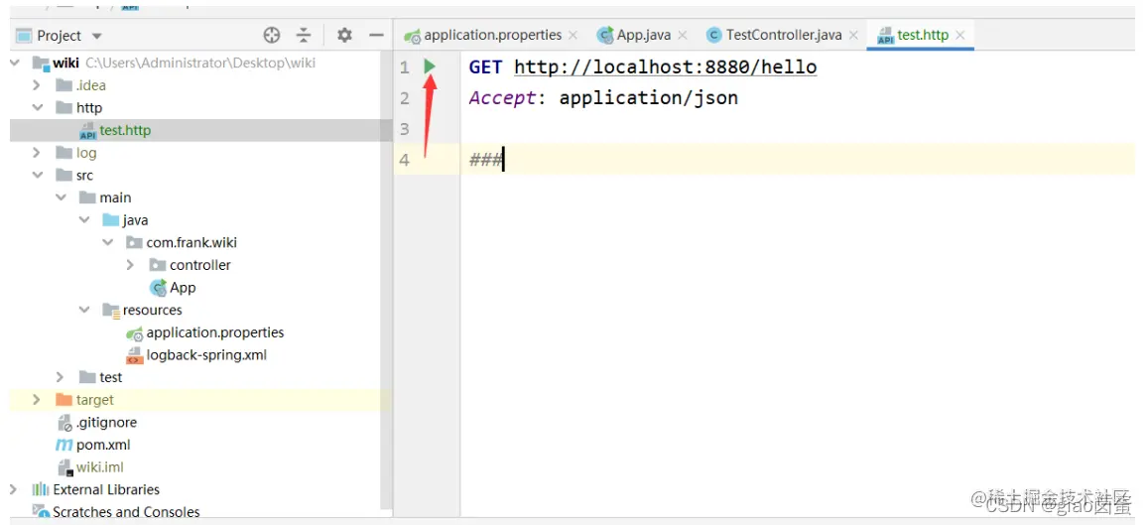The image size is (1147, 525).
Task: Expand the test folder
Action: click(60, 377)
